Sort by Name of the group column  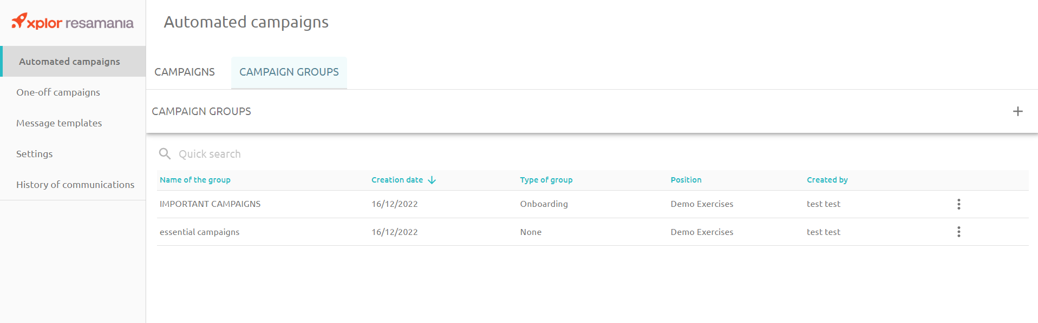195,180
